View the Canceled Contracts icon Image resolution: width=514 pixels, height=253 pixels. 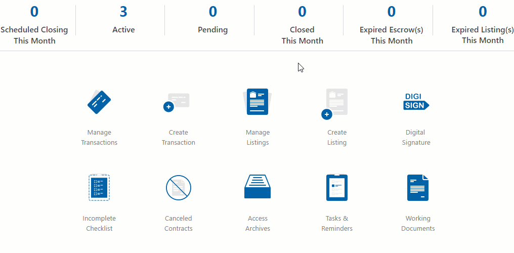coord(178,187)
